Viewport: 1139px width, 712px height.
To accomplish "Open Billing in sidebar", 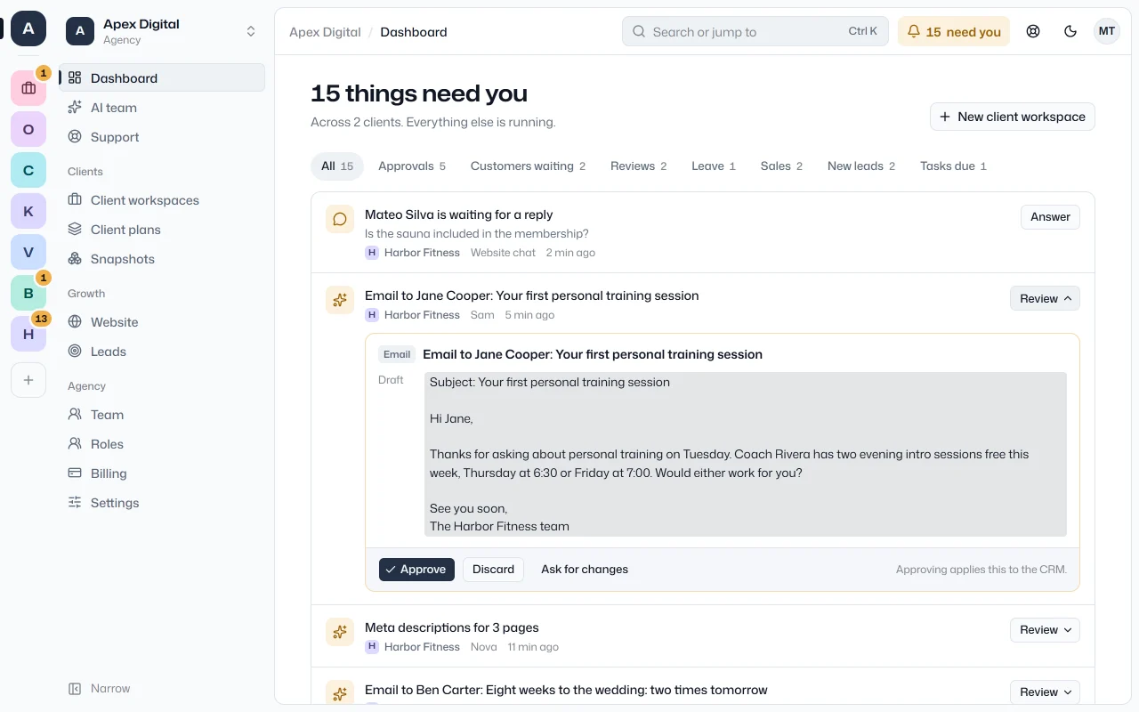I will tap(162, 473).
